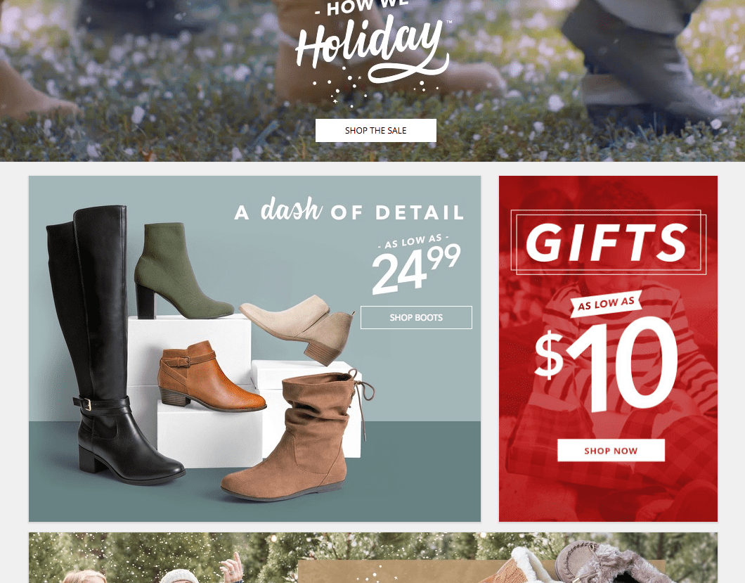
Task: Select the AS LOW AS ribbon label
Action: [607, 303]
